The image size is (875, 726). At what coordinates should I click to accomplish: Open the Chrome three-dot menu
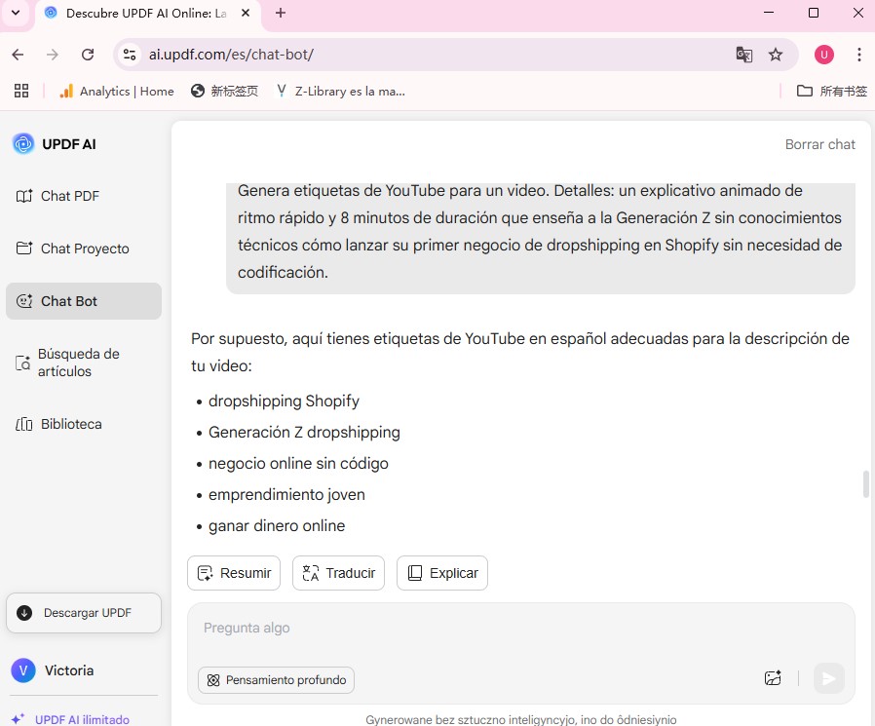pos(858,55)
